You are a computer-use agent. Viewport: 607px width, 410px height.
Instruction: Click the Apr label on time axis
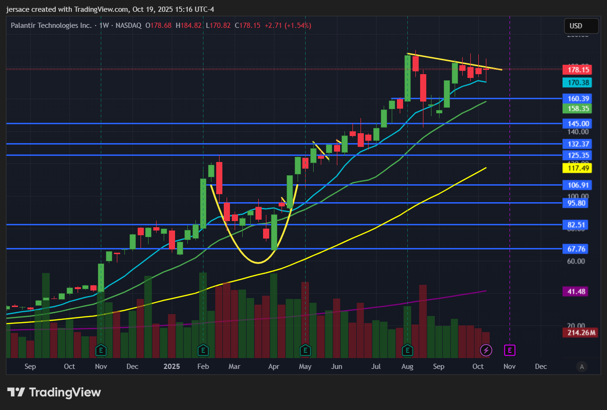pyautogui.click(x=273, y=367)
